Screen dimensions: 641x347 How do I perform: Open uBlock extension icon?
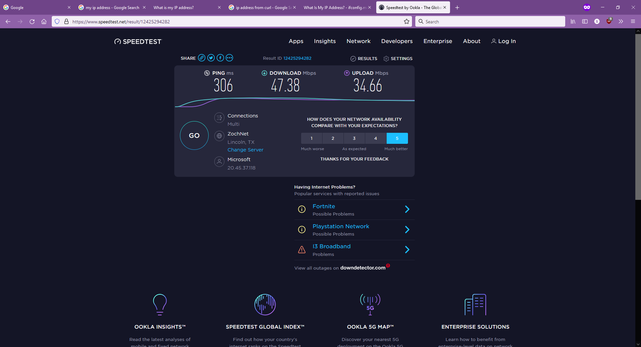(609, 21)
